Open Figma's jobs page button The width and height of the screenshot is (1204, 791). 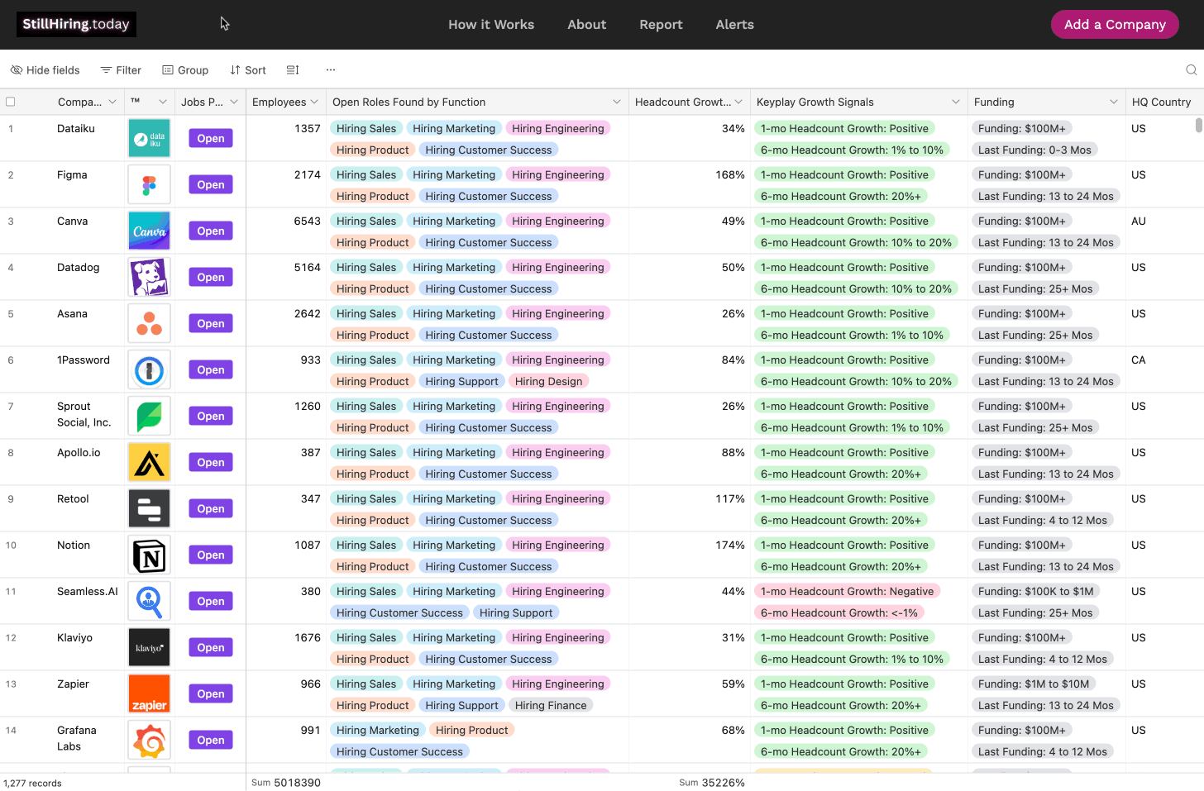[x=211, y=184]
